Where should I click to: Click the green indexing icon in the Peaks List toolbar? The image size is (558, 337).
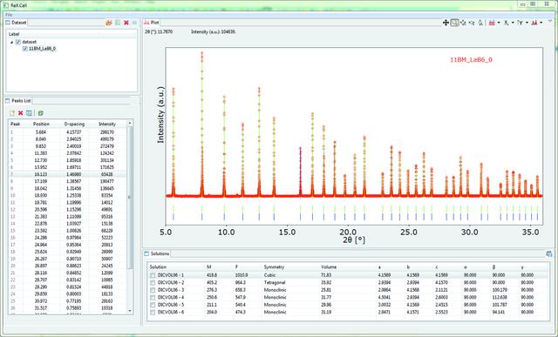41,113
